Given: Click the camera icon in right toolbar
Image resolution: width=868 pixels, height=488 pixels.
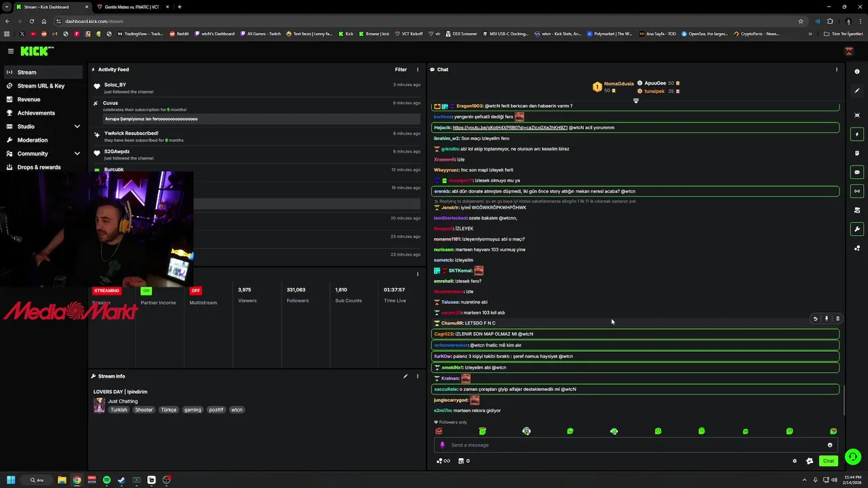Looking at the screenshot, I should 857,210.
